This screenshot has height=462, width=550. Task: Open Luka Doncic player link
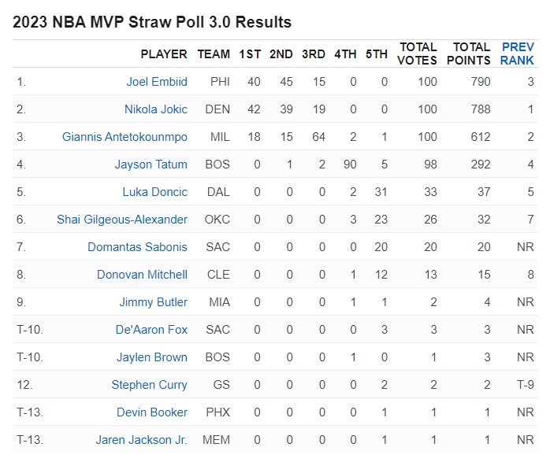click(155, 192)
